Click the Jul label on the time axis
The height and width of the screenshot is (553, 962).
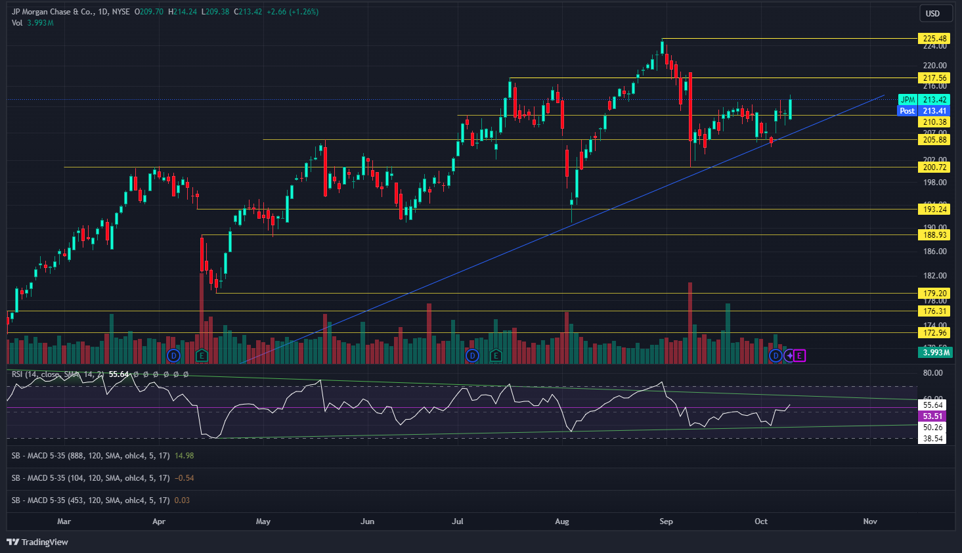(x=458, y=521)
